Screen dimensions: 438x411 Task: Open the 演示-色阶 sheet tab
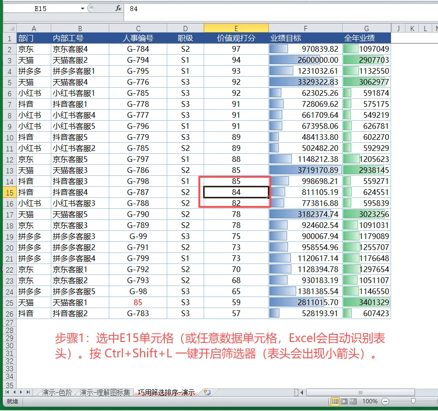click(57, 393)
